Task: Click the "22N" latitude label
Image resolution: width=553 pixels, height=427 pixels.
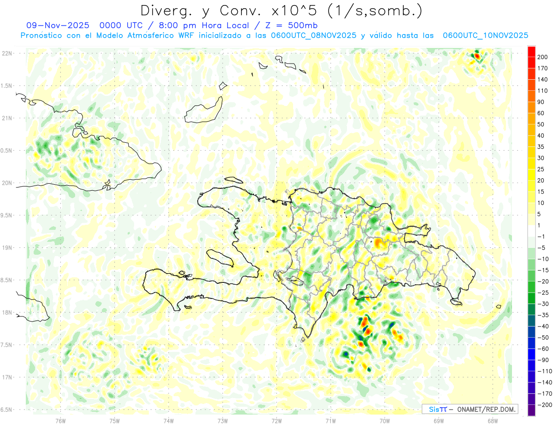Action: click(6, 53)
